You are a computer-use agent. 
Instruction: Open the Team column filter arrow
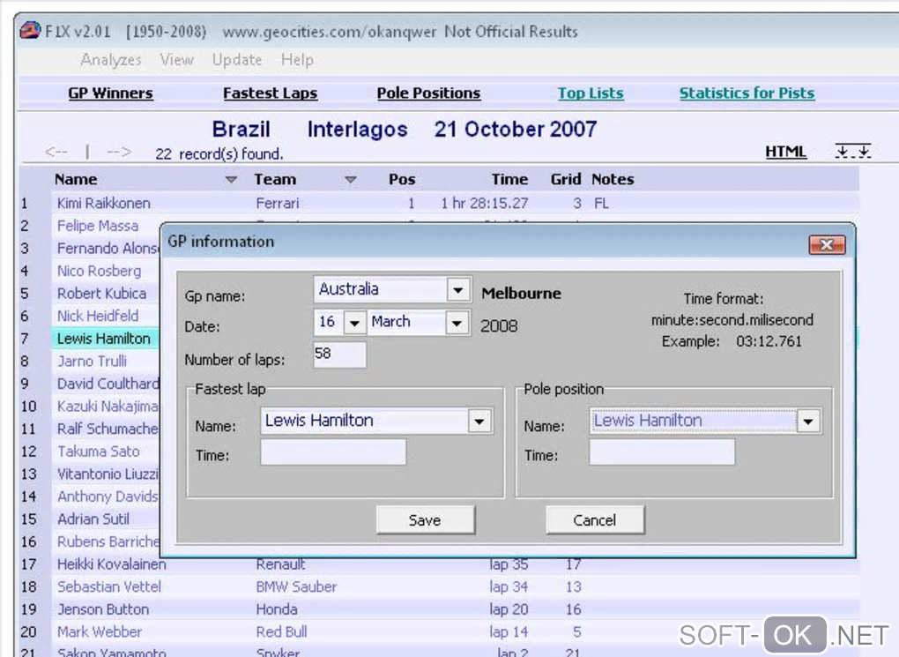(x=350, y=180)
